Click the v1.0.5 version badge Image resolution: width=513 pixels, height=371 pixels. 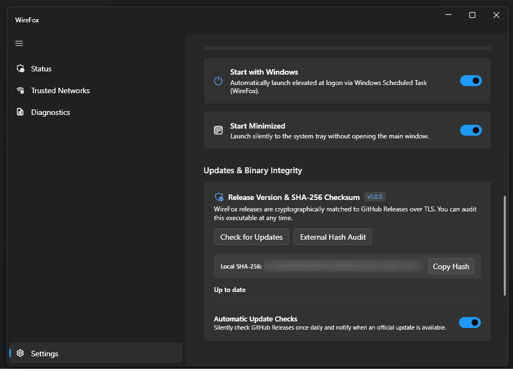coord(374,197)
